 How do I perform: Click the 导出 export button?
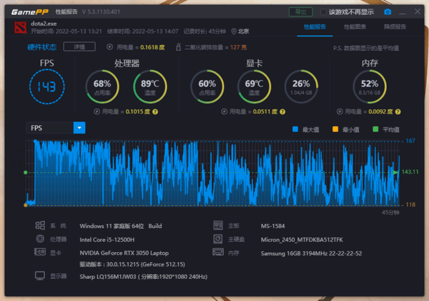click(300, 11)
